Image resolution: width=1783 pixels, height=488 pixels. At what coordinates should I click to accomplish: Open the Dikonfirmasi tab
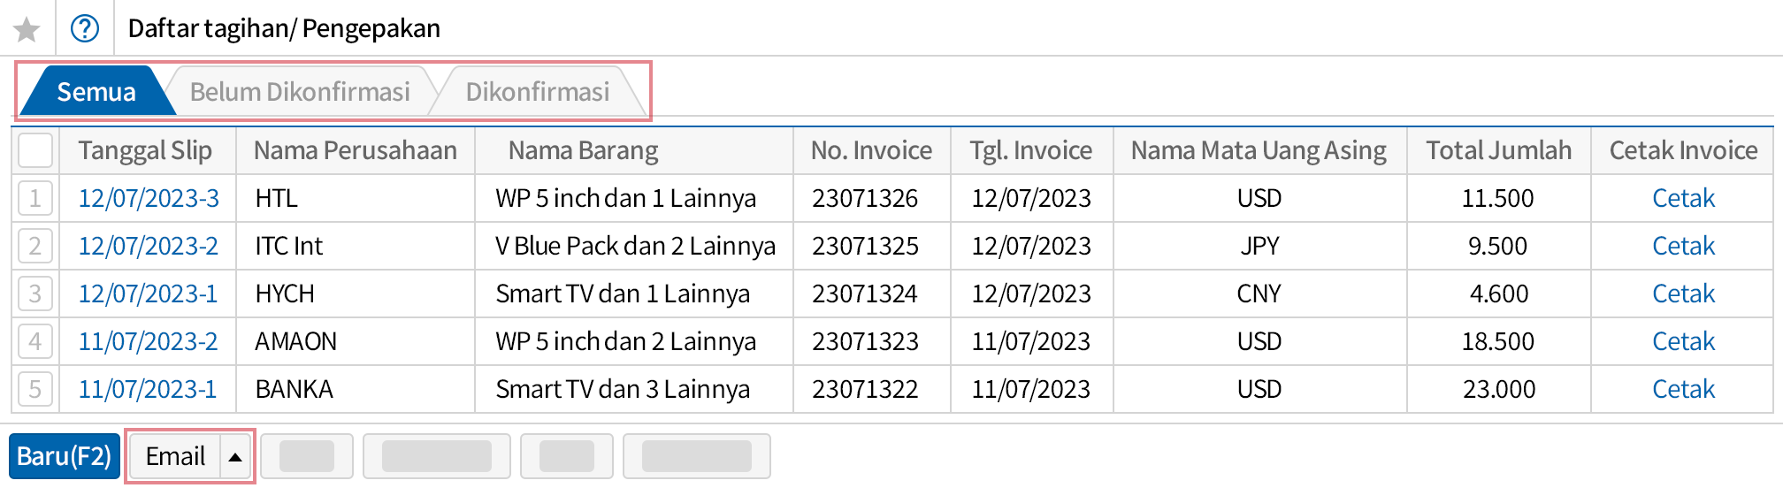pyautogui.click(x=537, y=92)
